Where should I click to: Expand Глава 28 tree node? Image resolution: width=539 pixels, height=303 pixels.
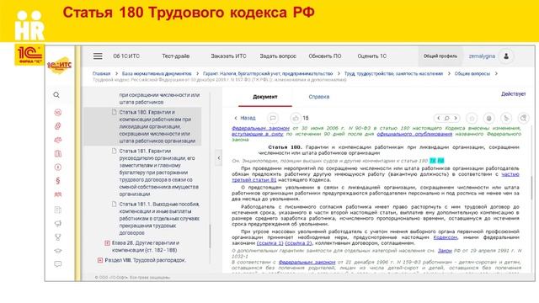click(x=107, y=243)
